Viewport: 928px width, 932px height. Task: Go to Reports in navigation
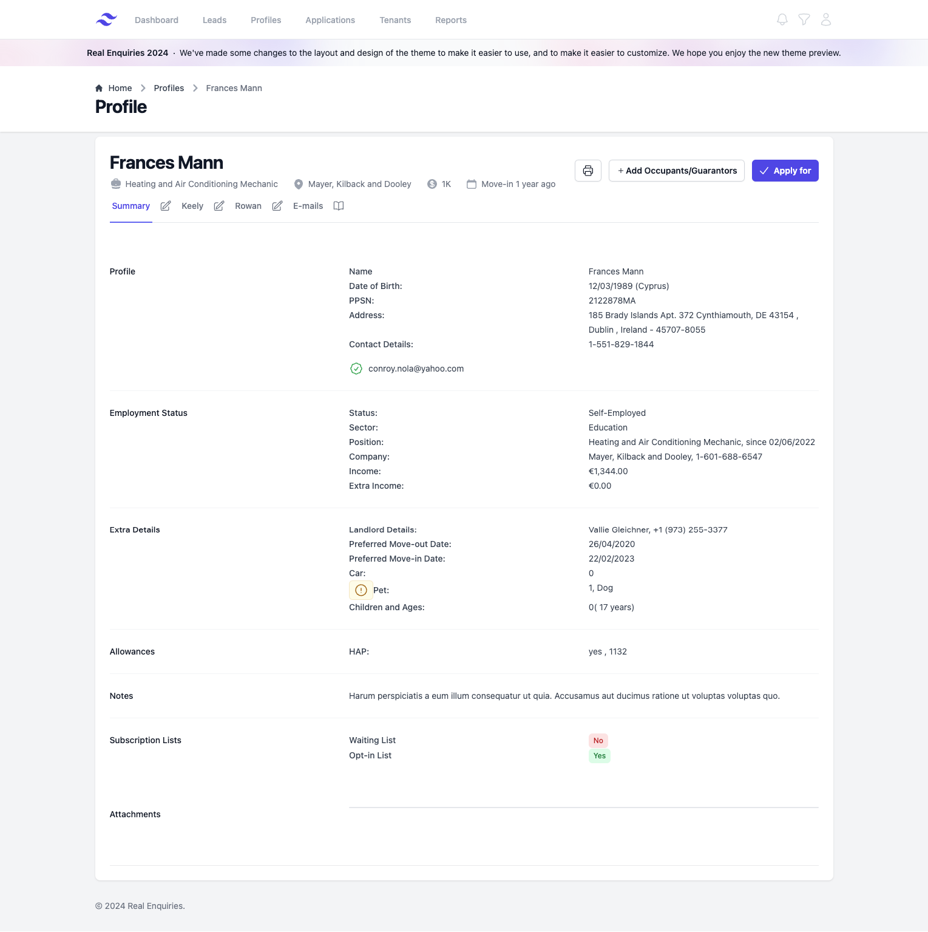pyautogui.click(x=451, y=20)
